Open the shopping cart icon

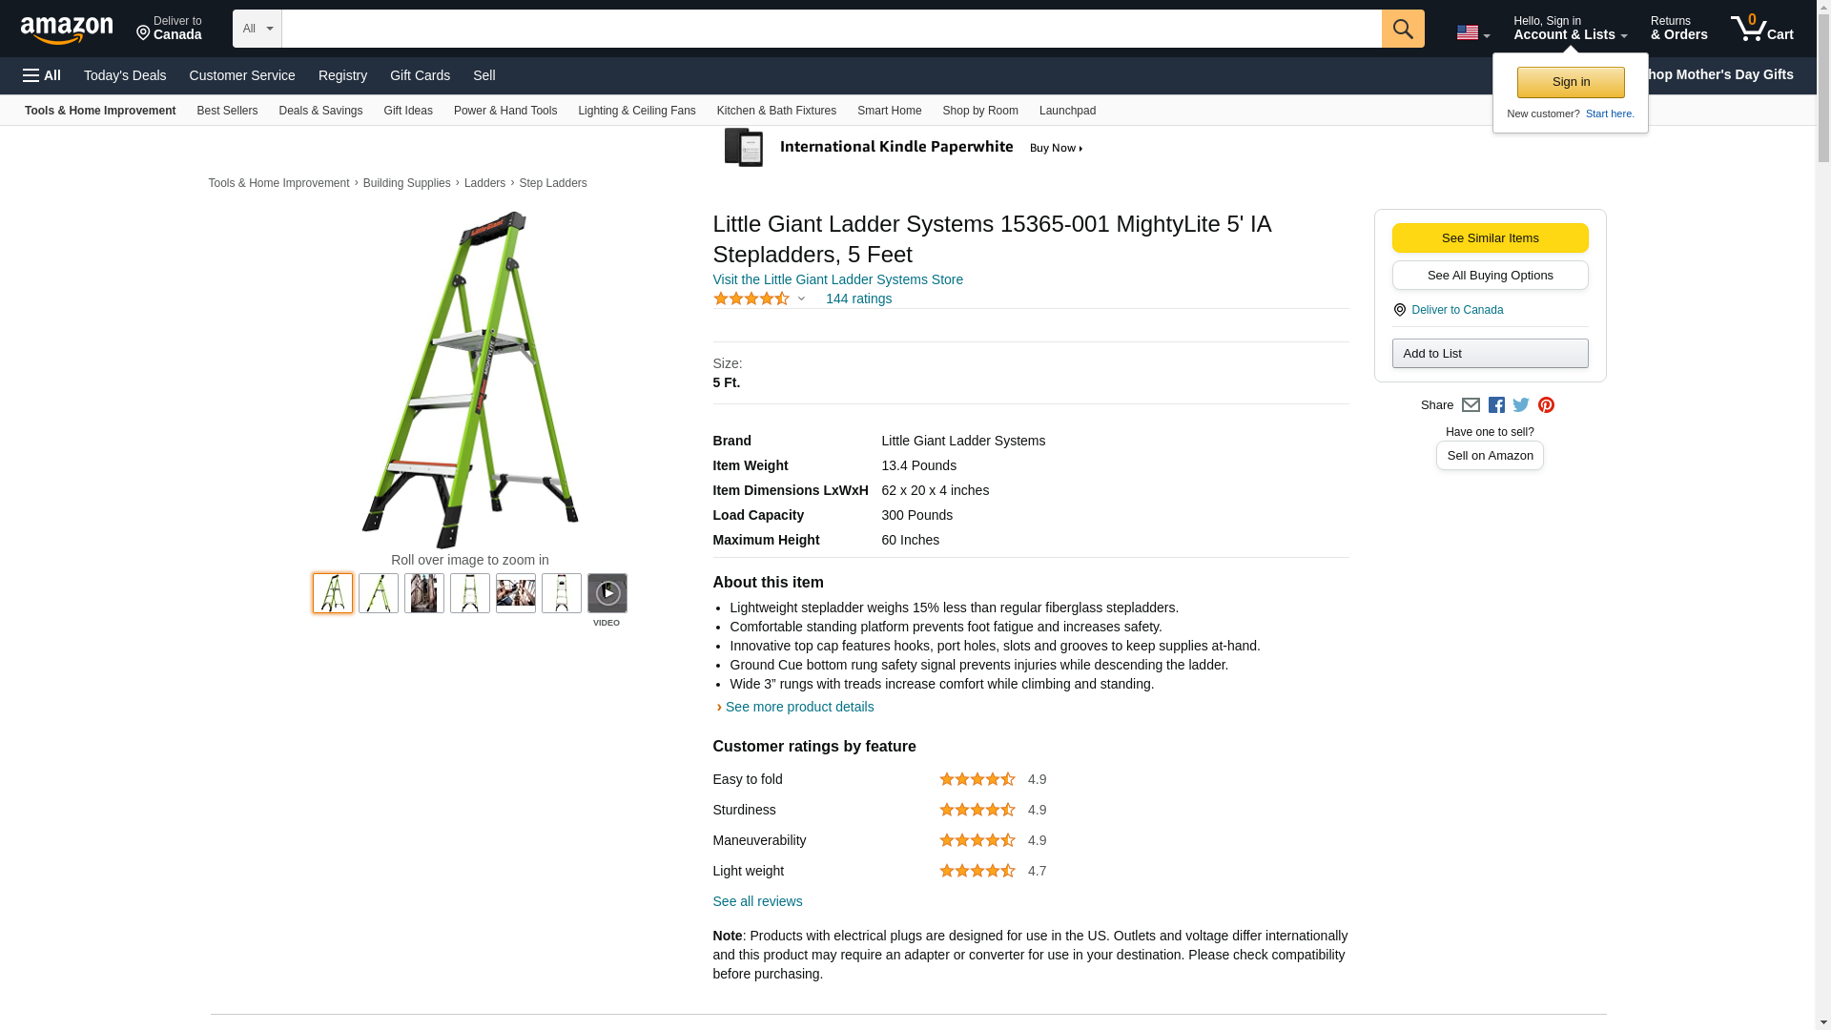[x=1761, y=29]
